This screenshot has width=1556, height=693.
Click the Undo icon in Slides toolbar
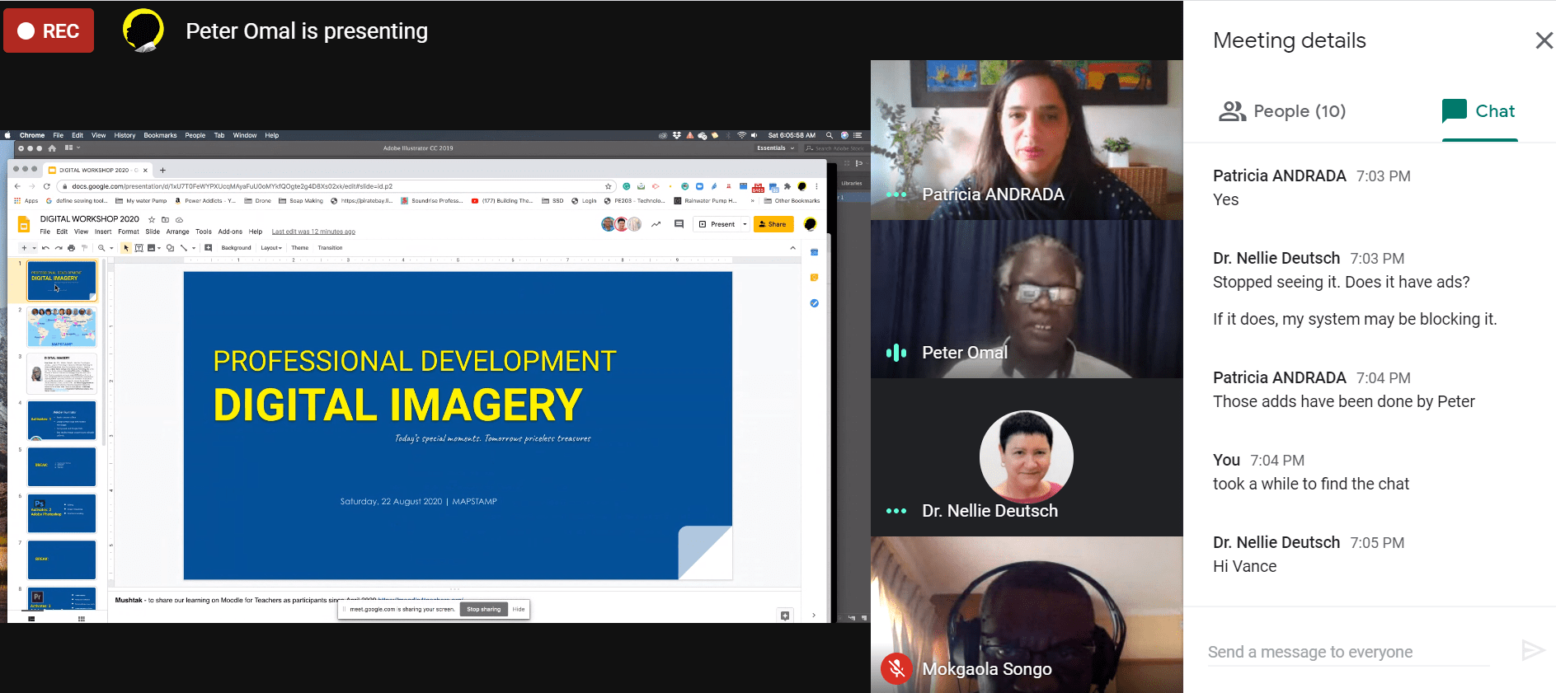pyautogui.click(x=45, y=248)
